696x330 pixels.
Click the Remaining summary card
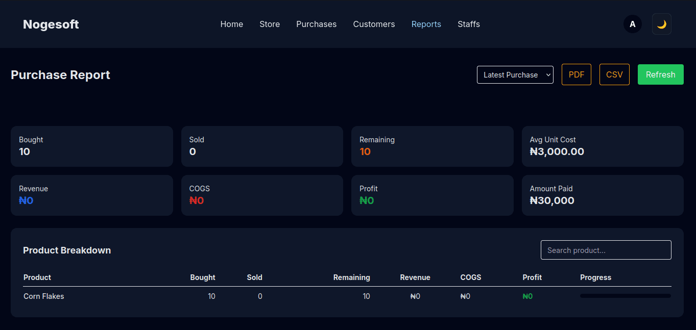(x=432, y=146)
